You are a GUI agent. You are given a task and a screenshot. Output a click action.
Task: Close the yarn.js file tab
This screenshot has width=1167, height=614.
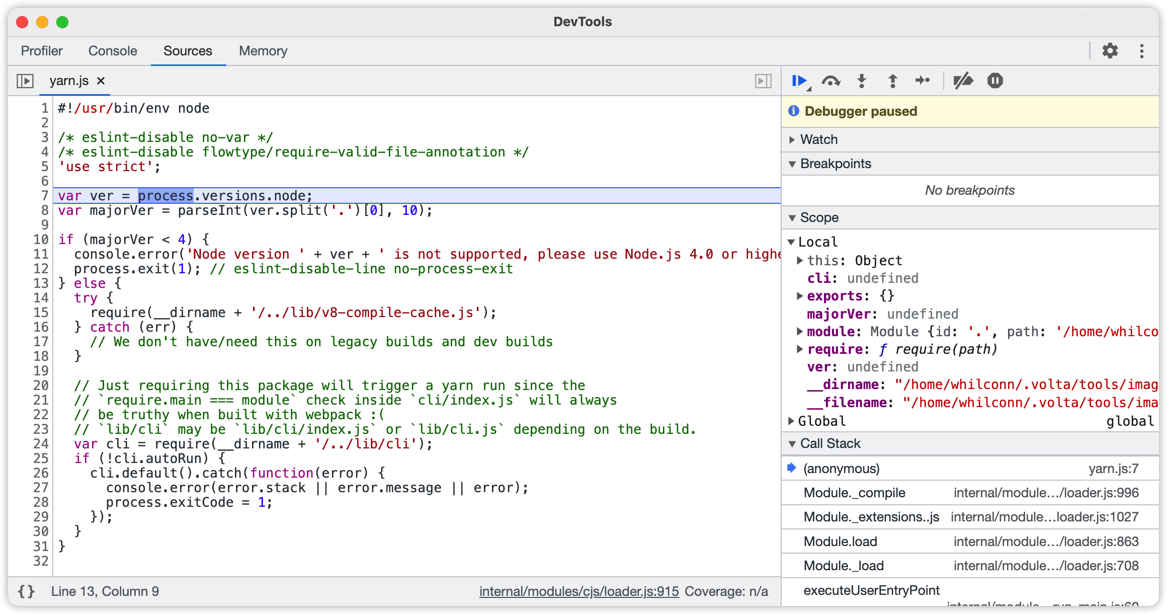click(x=101, y=81)
